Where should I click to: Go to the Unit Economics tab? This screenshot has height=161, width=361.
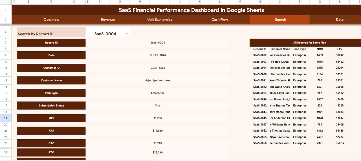[x=160, y=19]
